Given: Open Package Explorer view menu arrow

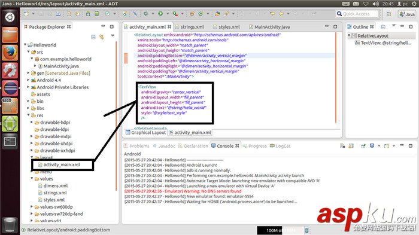Looking at the screenshot, I should point(113,35).
